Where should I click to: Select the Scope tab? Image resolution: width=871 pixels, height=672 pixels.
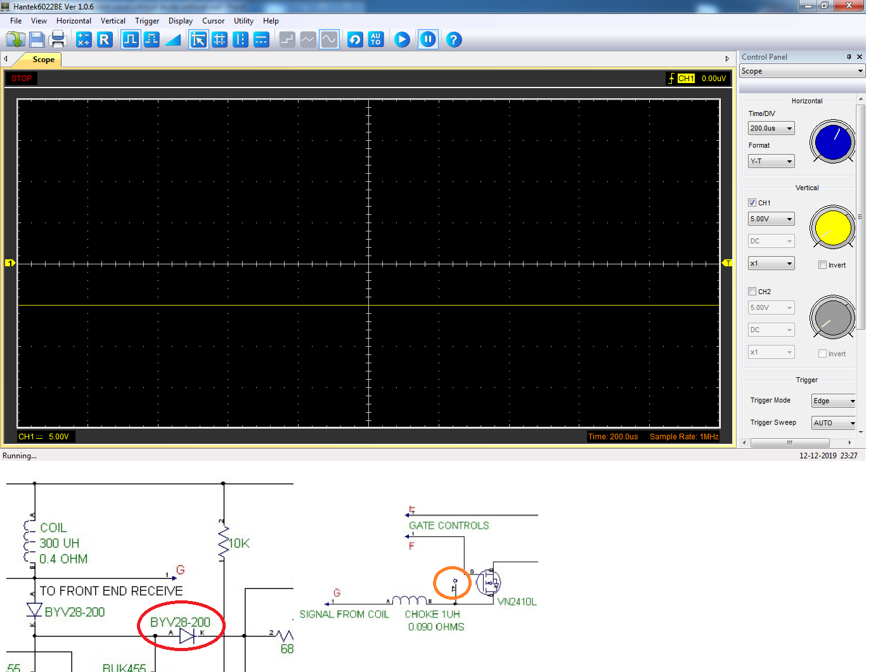pos(43,60)
